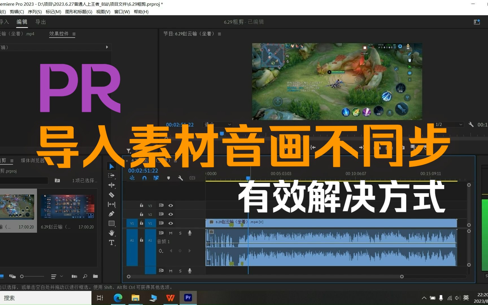Screen dimensions: 488x305
Task: Click the timeline playhead marker
Action: click(x=248, y=178)
